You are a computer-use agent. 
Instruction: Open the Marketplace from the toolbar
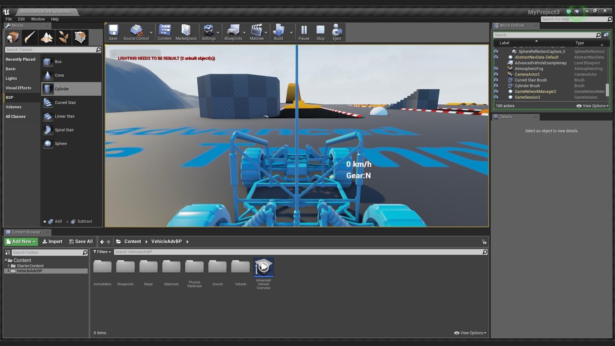[186, 32]
